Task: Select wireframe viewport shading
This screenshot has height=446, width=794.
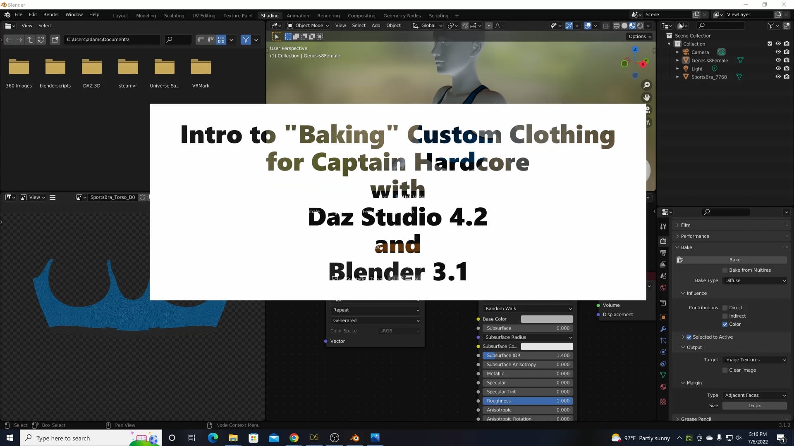Action: pyautogui.click(x=616, y=26)
